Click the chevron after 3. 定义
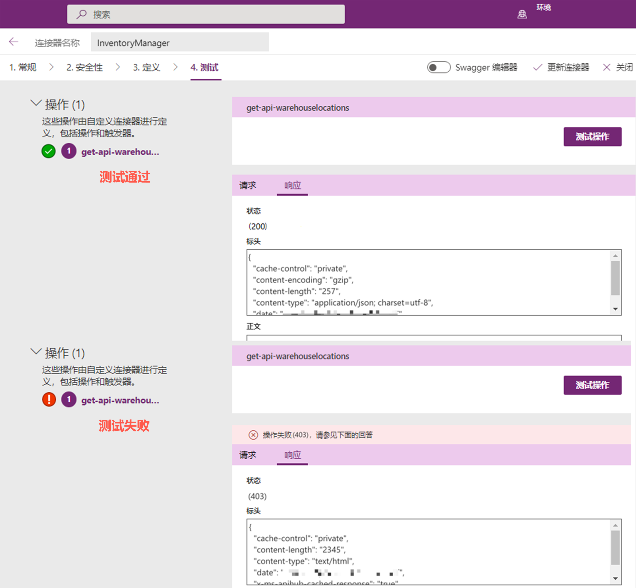The width and height of the screenshot is (636, 588). click(175, 67)
